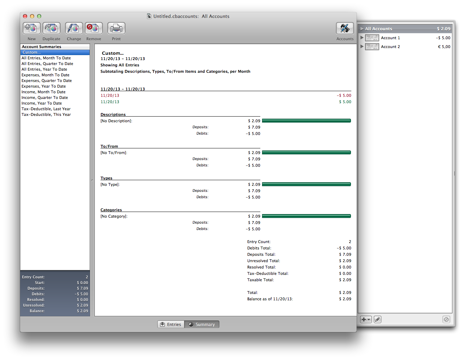This screenshot has height=360, width=461.
Task: Click the Account Summaries list header
Action: coord(55,47)
